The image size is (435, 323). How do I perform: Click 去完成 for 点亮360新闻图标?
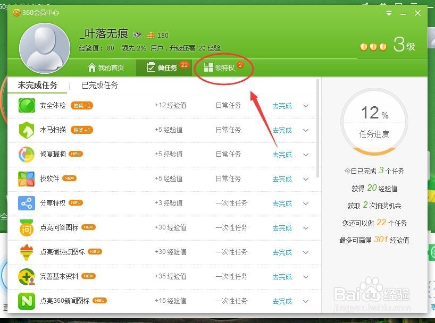(x=282, y=301)
